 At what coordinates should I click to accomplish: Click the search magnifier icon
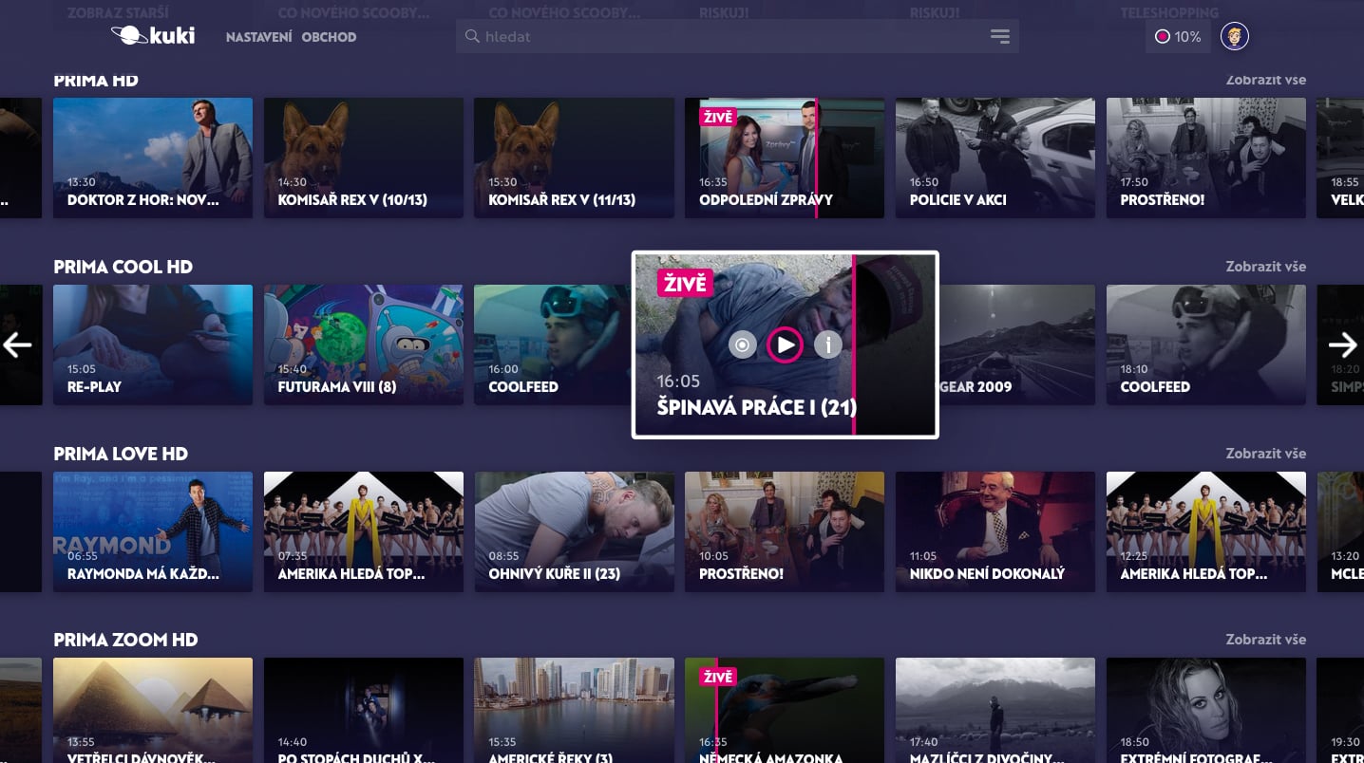[472, 35]
